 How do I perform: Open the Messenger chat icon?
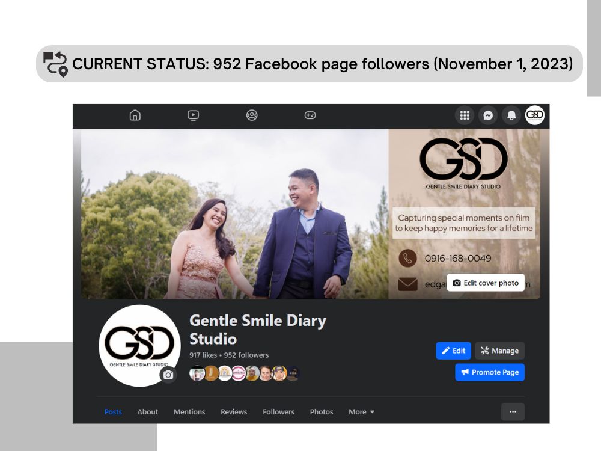point(488,115)
